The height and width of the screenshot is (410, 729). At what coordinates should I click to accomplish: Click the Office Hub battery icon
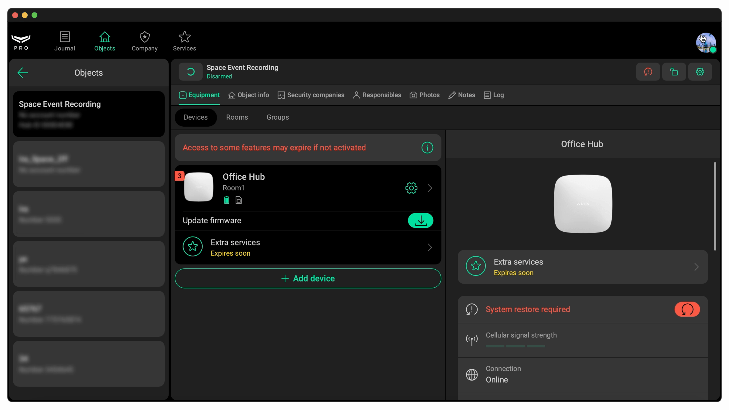click(227, 200)
